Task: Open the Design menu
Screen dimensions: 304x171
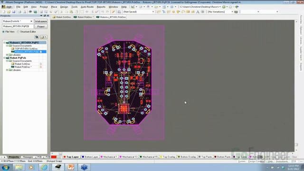Action: point(64,7)
